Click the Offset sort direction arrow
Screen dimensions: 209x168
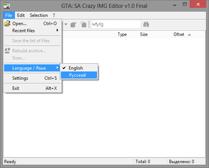(x=189, y=35)
